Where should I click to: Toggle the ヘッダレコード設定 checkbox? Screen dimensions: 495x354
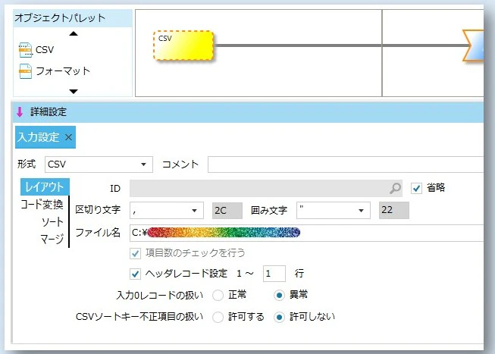136,274
